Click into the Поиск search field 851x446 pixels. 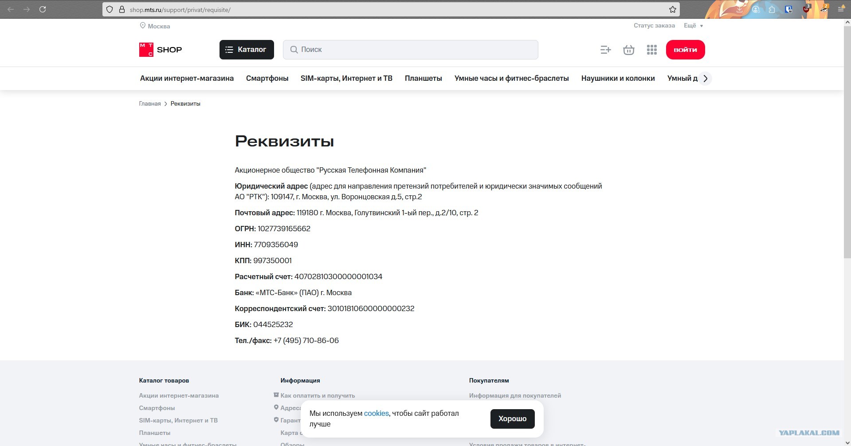point(411,50)
